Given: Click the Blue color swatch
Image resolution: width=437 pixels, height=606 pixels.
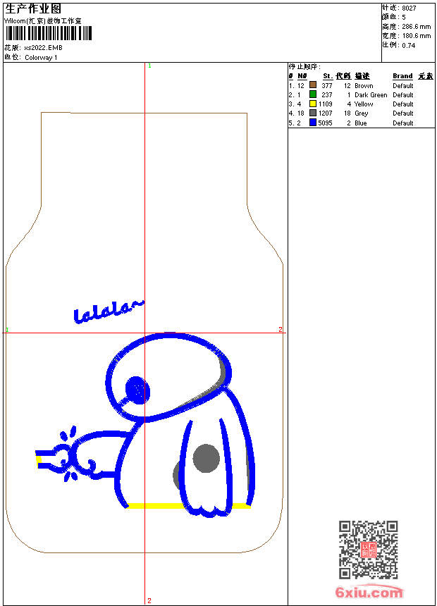Looking at the screenshot, I should (x=313, y=122).
